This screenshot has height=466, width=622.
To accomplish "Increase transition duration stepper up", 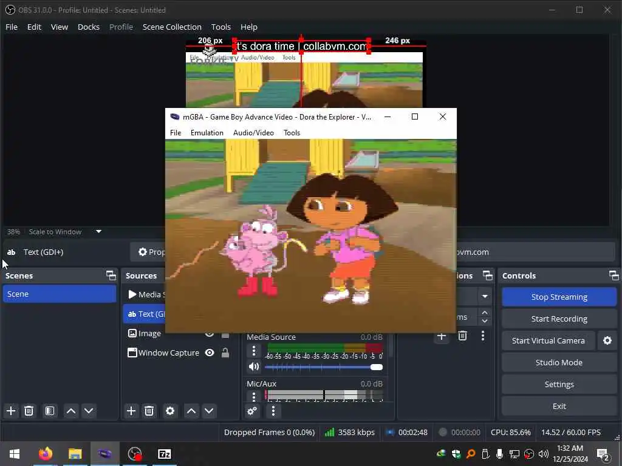I will pyautogui.click(x=485, y=312).
